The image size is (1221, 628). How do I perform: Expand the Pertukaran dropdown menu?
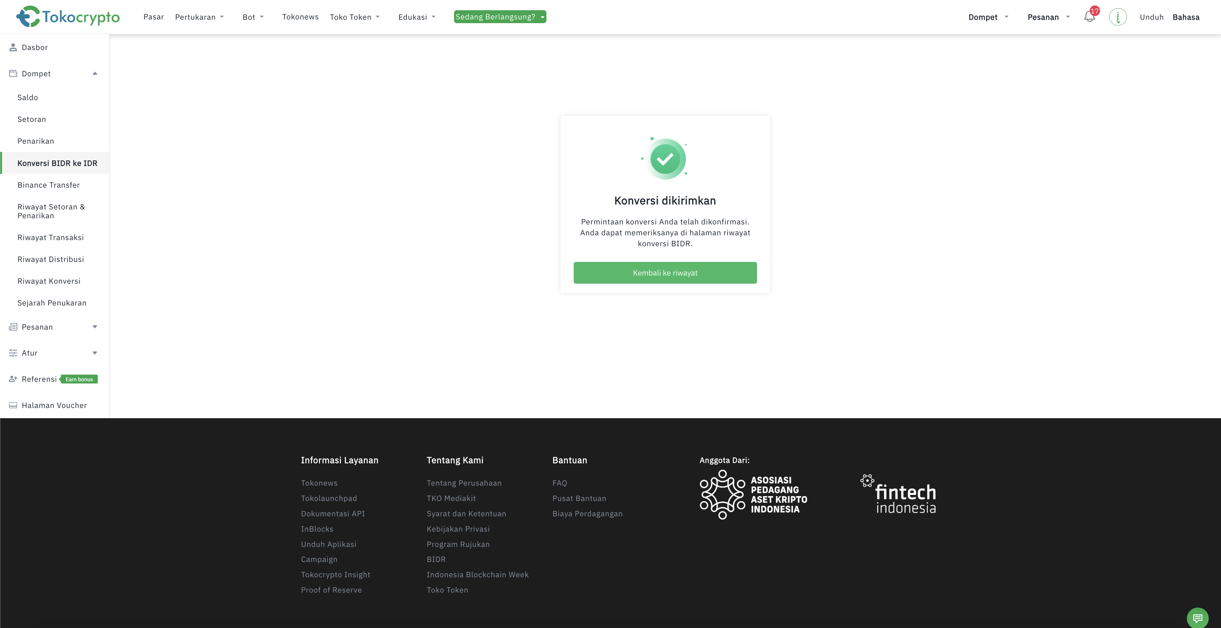[x=199, y=17]
